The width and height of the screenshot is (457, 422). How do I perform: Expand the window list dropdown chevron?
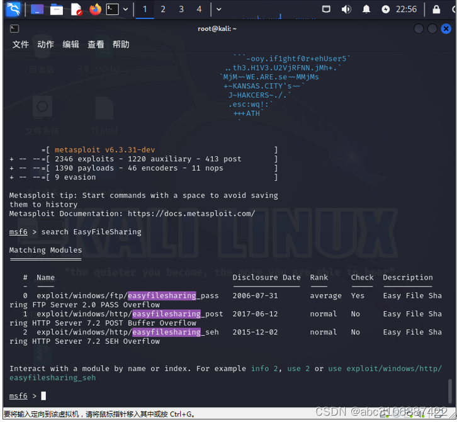pyautogui.click(x=219, y=9)
